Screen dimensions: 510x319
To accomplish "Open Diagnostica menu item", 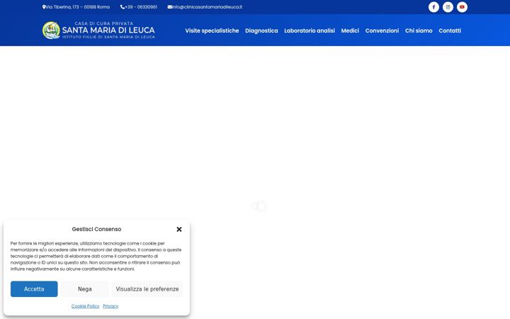I will [261, 30].
